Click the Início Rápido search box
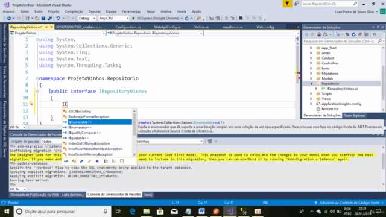386x217 pixels. (x=329, y=4)
